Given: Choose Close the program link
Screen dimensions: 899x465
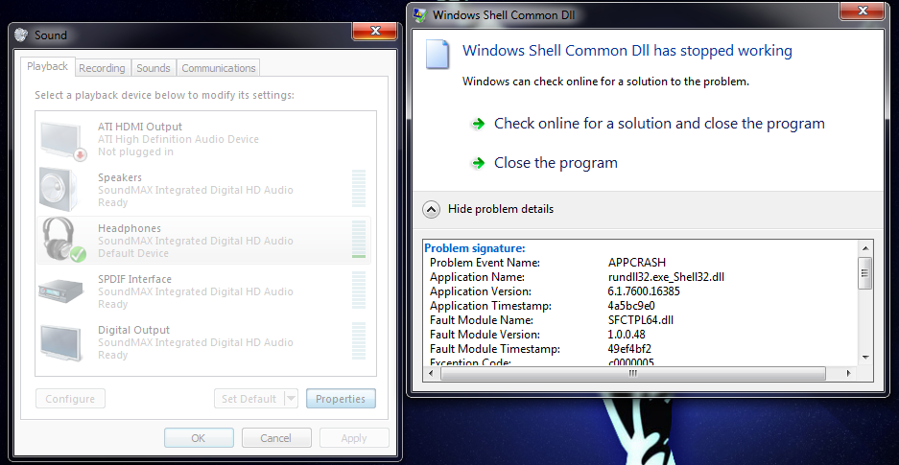Looking at the screenshot, I should pyautogui.click(x=556, y=163).
